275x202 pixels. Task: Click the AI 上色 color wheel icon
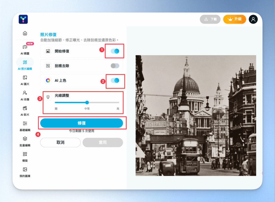[x=48, y=80]
